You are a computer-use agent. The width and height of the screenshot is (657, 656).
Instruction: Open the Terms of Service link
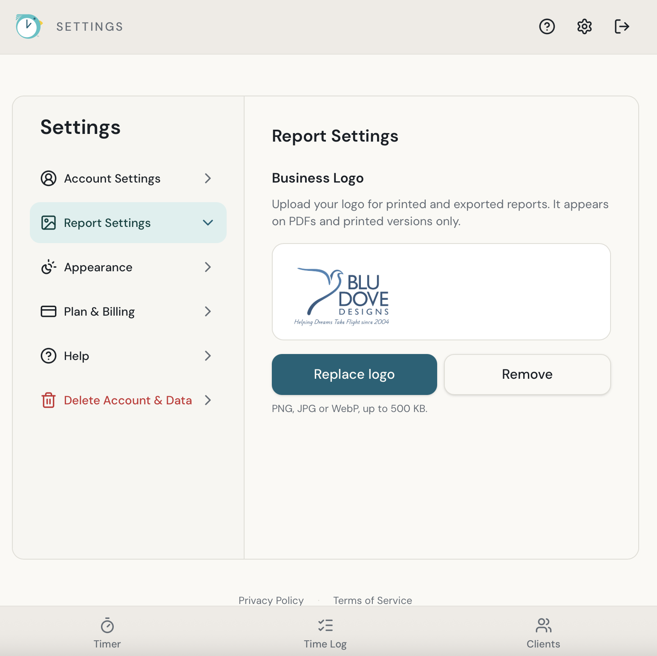(372, 600)
